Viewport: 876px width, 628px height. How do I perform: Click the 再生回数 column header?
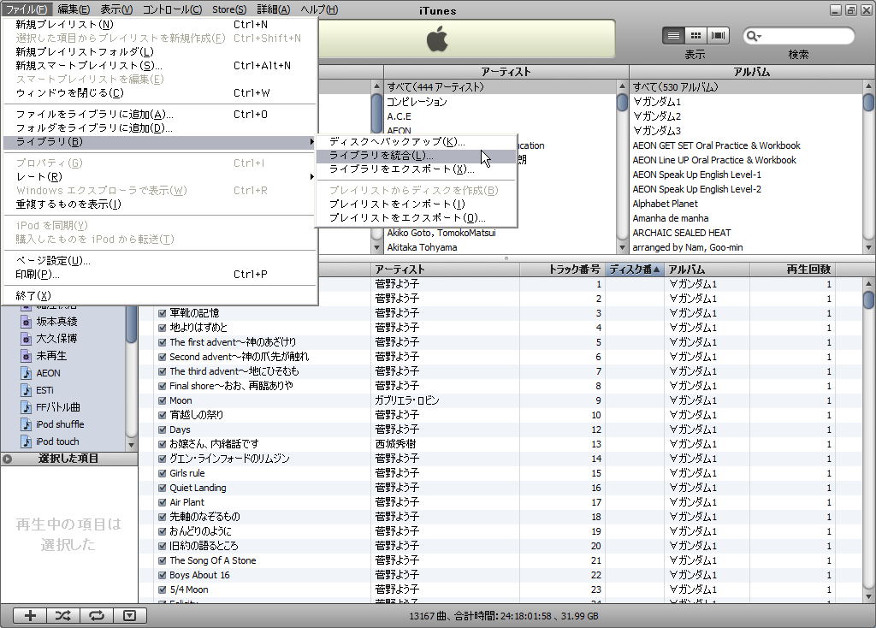[x=791, y=270]
